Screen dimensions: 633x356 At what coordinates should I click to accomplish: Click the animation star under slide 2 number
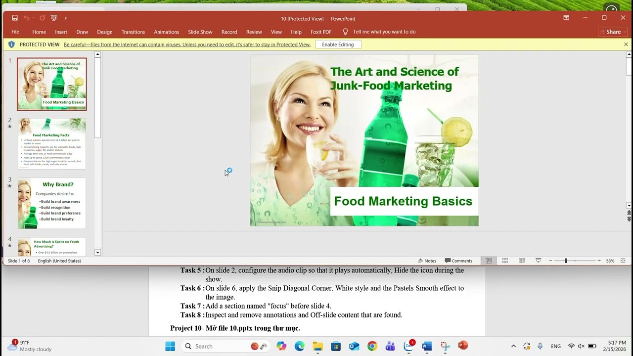tap(9, 127)
